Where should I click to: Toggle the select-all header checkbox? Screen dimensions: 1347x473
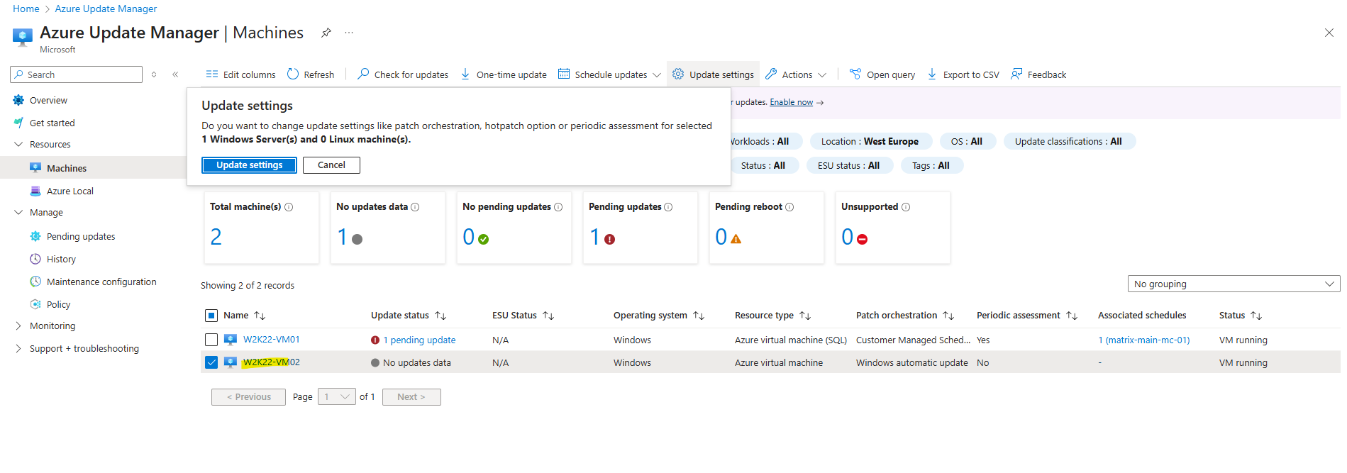pos(211,316)
